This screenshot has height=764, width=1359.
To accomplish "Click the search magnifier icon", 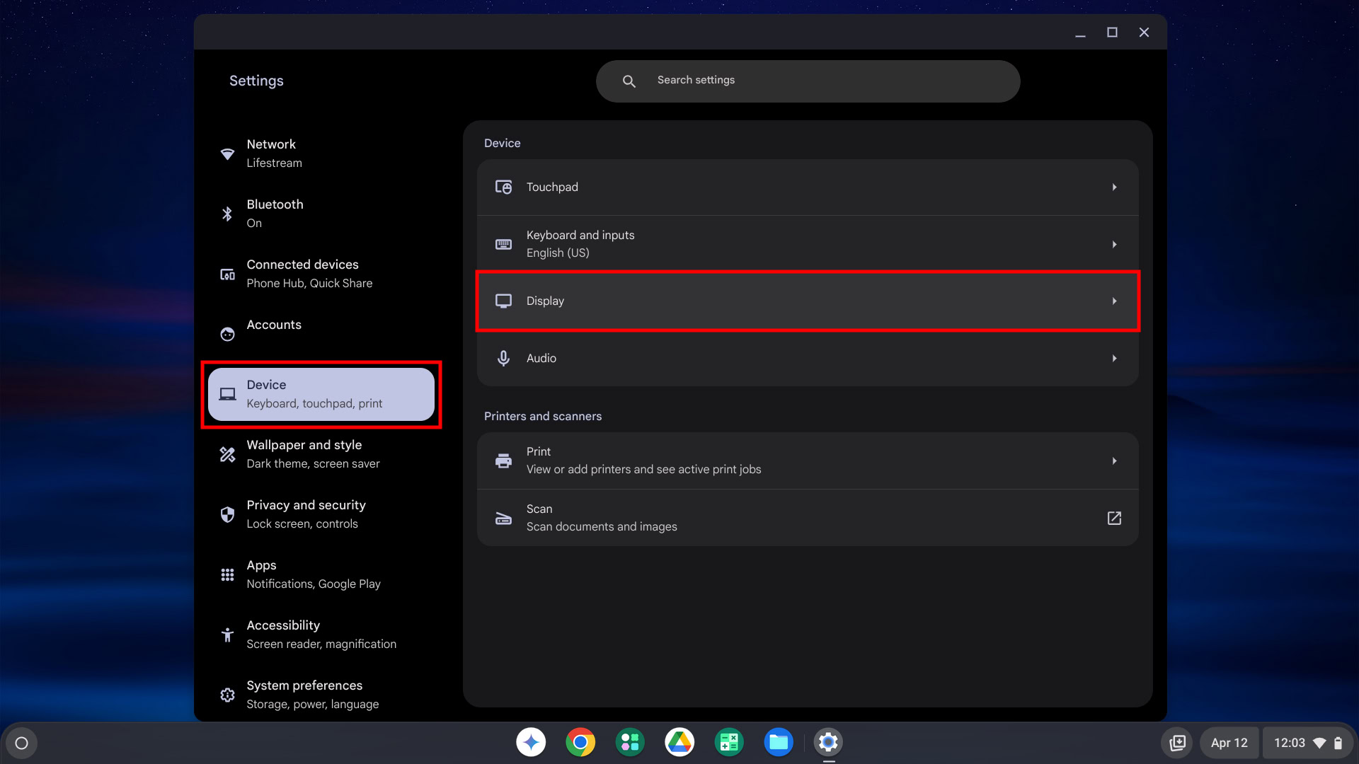I will click(629, 81).
